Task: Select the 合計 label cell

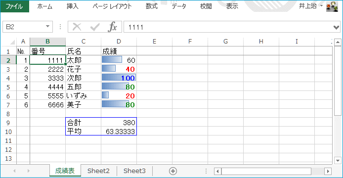Action: coord(84,123)
